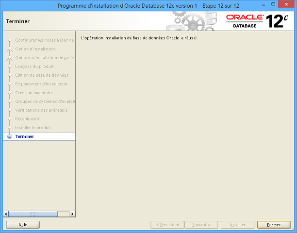Click sidebar scrollbar right arrow
297x233 pixels.
tap(72, 214)
